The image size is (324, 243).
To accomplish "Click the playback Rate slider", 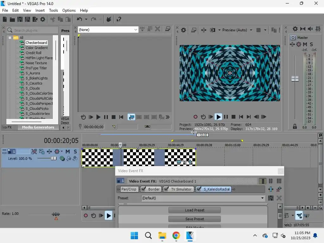I will [56, 215].
